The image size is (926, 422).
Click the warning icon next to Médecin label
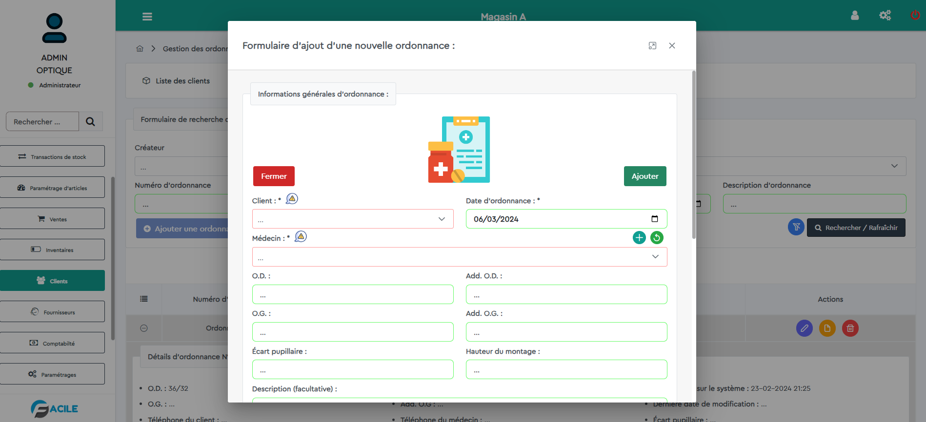[x=301, y=237]
